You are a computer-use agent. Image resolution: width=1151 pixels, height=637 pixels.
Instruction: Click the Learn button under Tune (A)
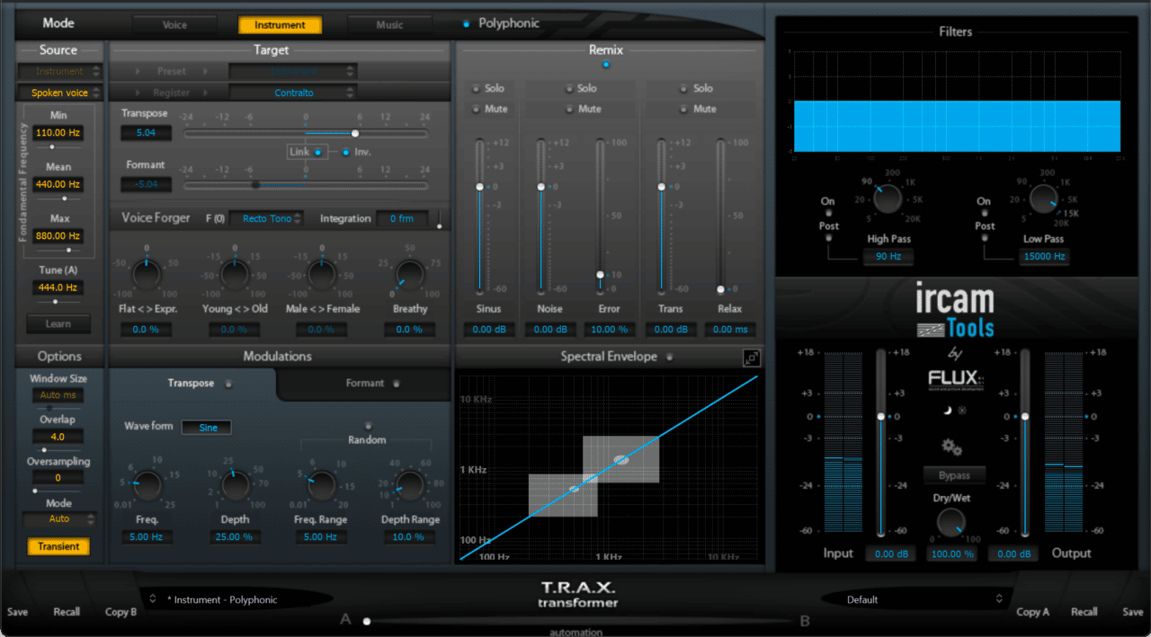pos(58,323)
